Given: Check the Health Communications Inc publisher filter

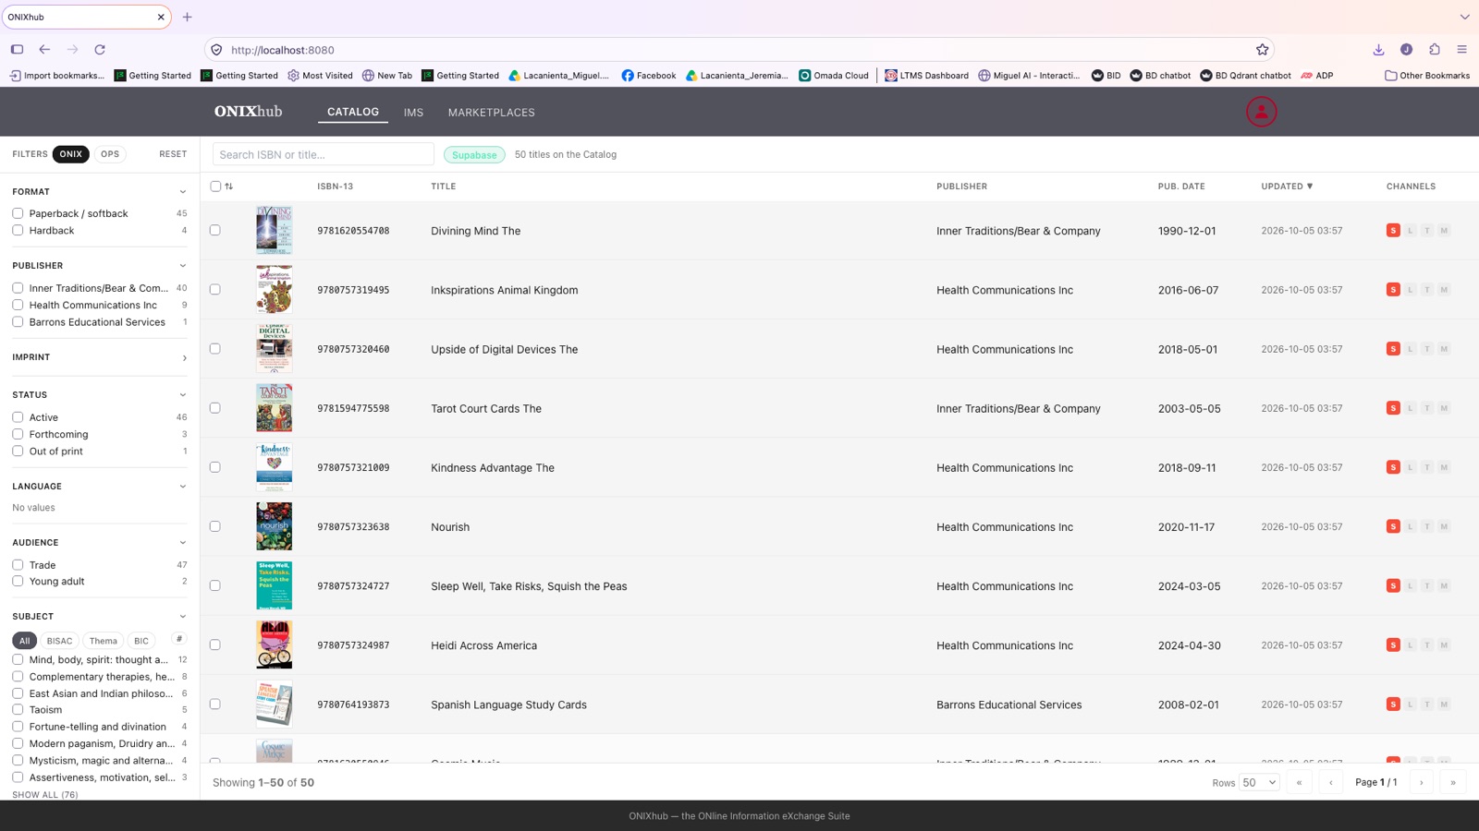Looking at the screenshot, I should tap(18, 305).
